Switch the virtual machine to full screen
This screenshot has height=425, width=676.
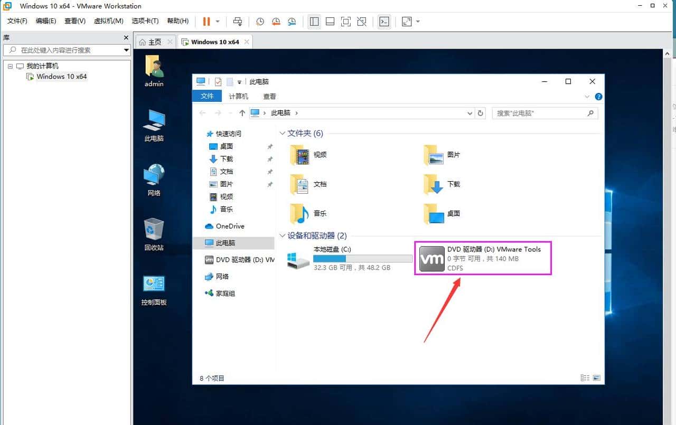345,22
